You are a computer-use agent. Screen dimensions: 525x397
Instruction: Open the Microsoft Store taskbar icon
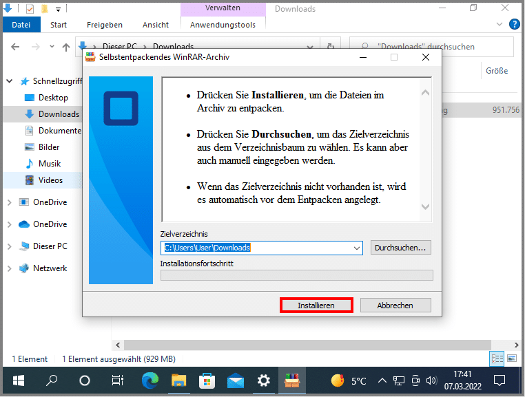(207, 380)
